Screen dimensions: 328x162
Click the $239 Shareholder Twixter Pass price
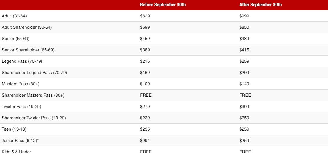pyautogui.click(x=145, y=118)
